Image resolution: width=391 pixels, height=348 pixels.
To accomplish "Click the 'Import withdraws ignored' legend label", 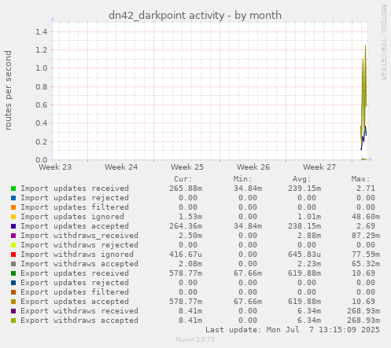I will click(77, 255).
